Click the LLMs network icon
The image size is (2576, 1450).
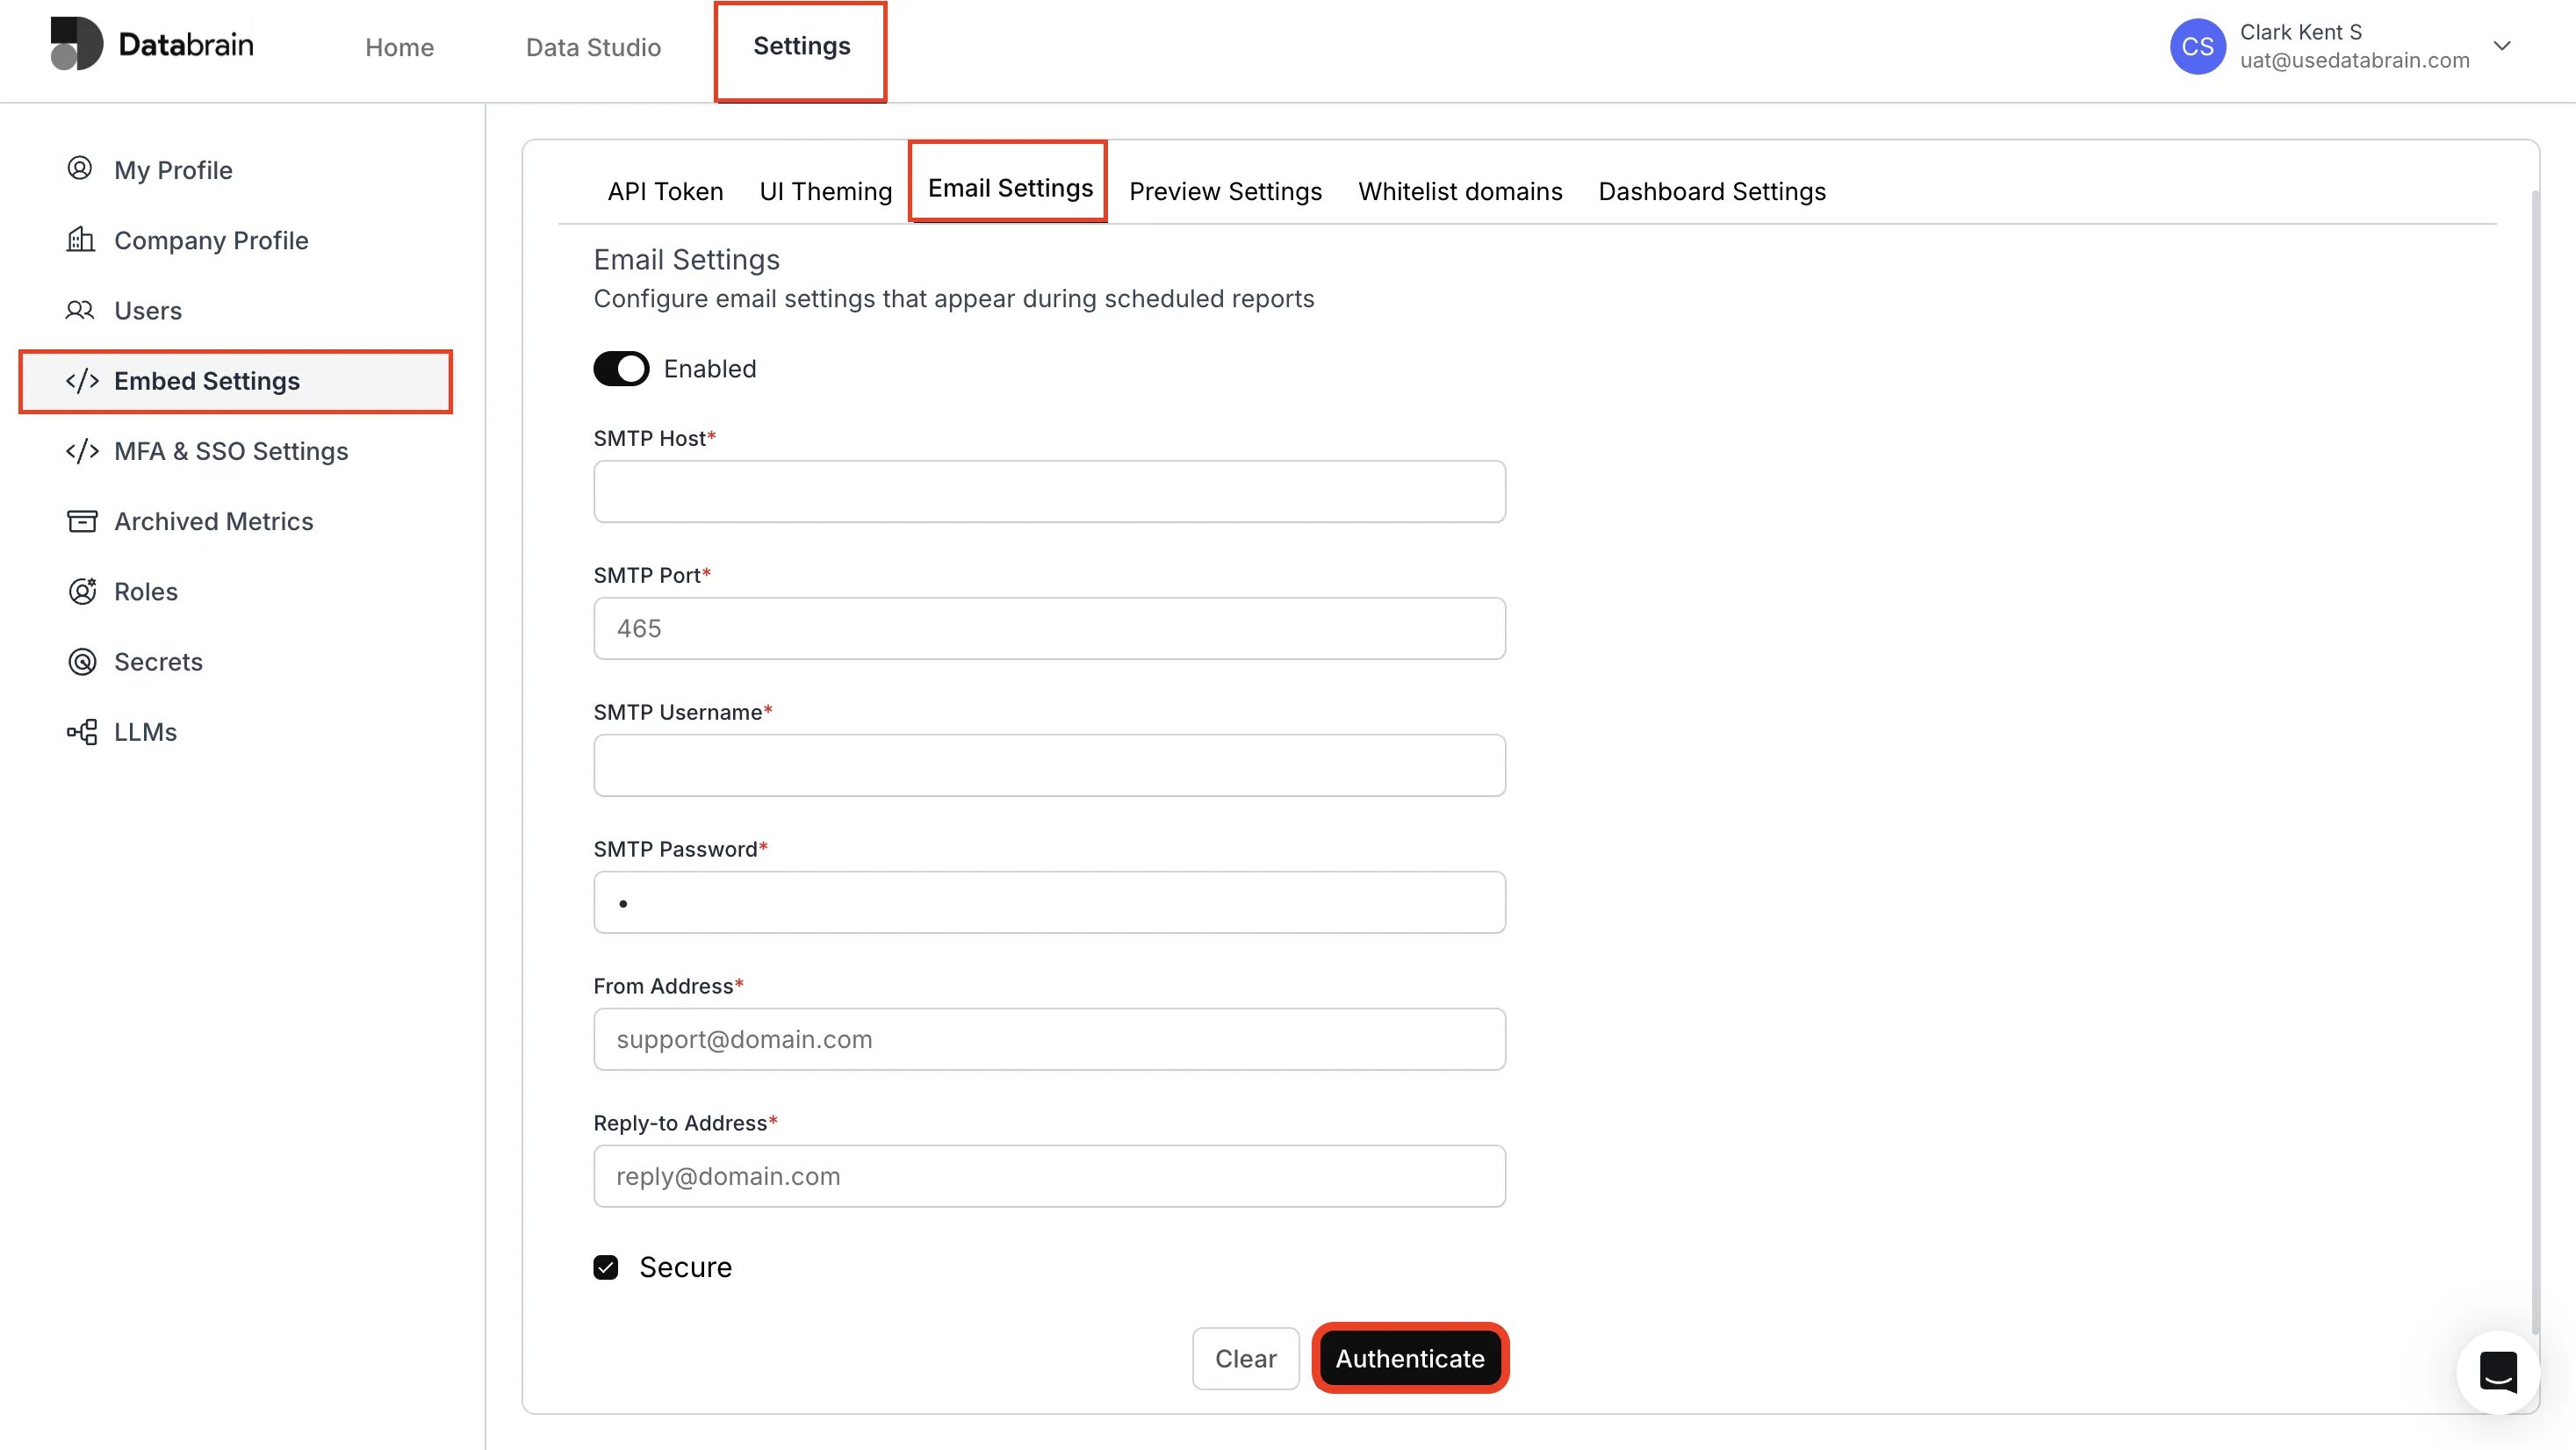[82, 732]
